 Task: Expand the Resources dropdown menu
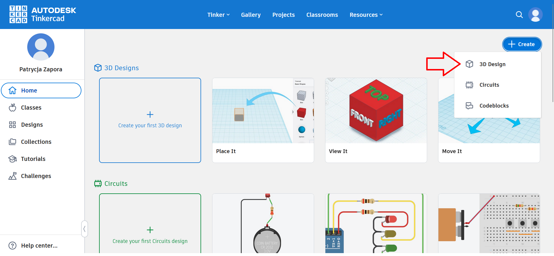[366, 15]
